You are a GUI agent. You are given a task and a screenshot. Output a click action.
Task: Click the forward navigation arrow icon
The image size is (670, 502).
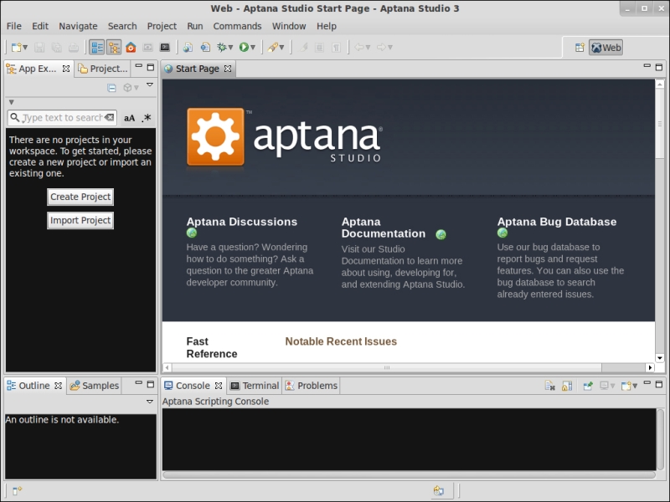point(381,48)
